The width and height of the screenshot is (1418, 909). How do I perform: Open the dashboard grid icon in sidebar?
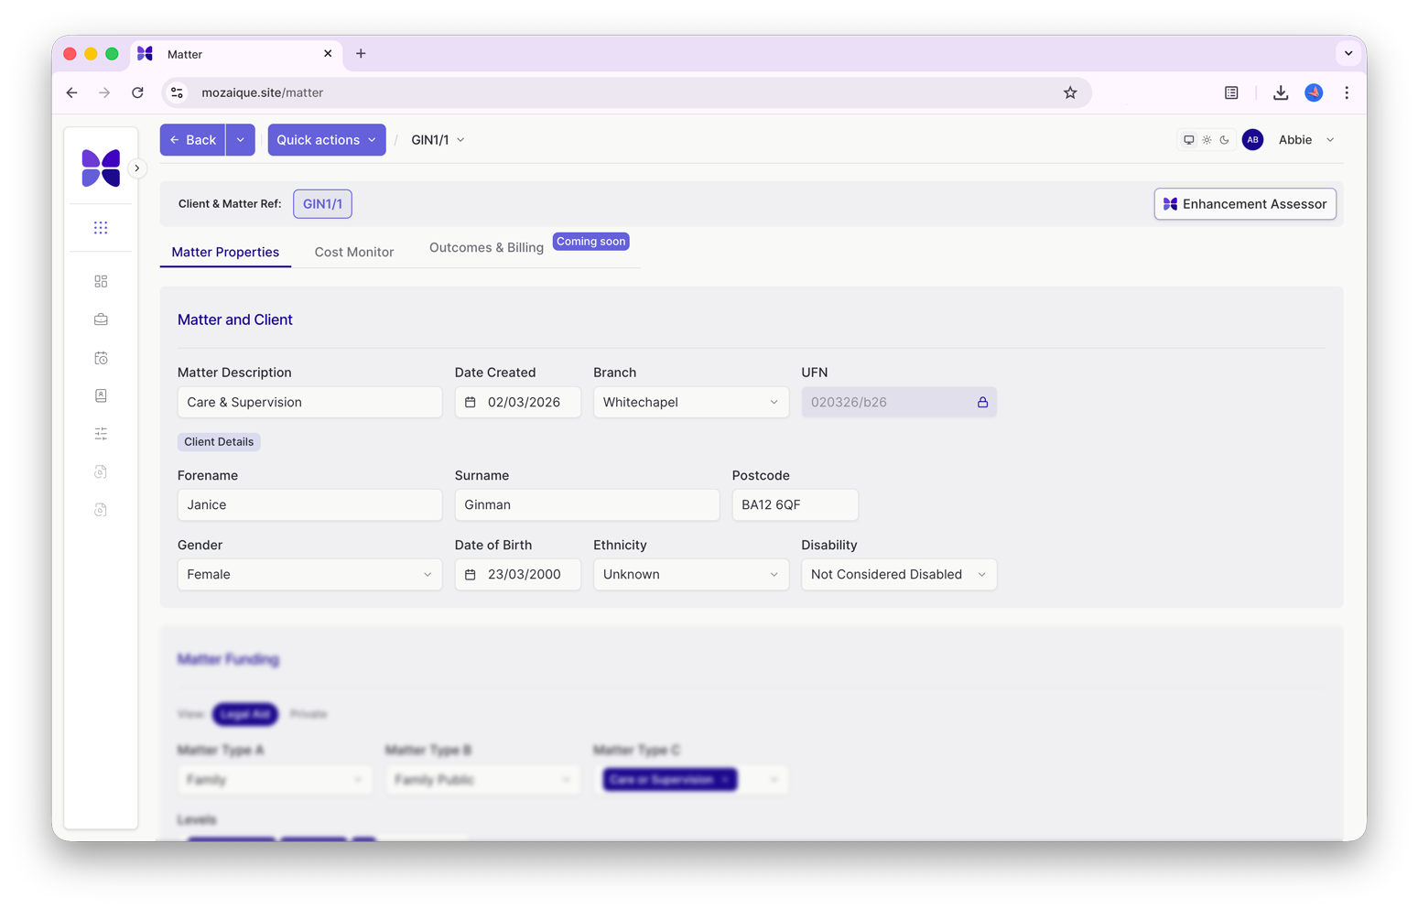click(x=101, y=281)
